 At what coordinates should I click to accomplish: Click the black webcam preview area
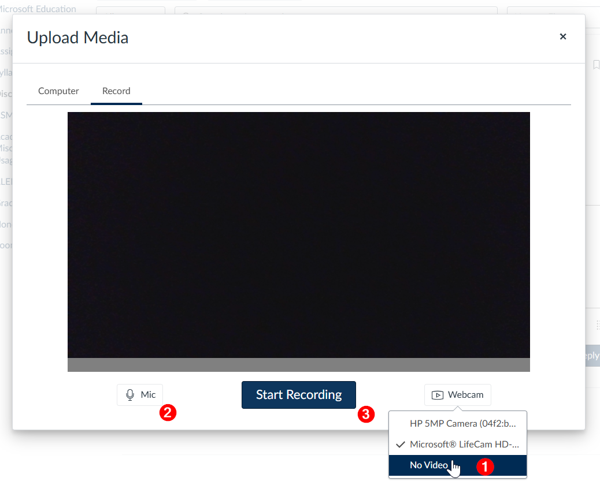point(299,235)
